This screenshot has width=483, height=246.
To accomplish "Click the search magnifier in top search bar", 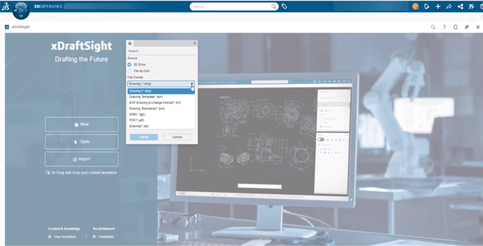I will 273,7.
